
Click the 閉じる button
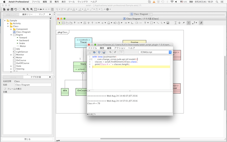[x=27, y=139]
